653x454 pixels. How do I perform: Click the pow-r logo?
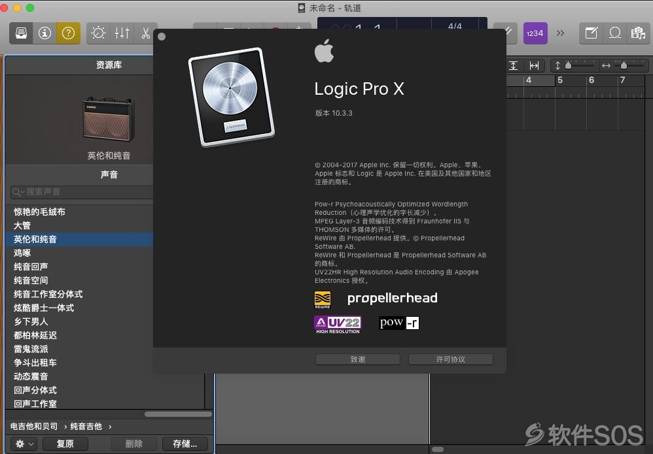pyautogui.click(x=399, y=323)
